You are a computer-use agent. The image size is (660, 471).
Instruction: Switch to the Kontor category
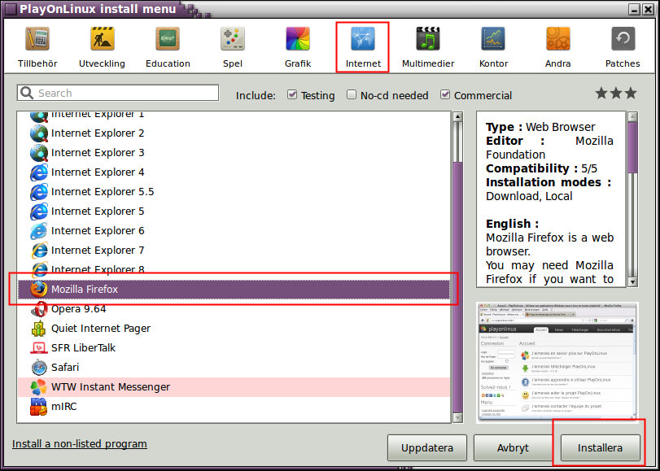493,39
